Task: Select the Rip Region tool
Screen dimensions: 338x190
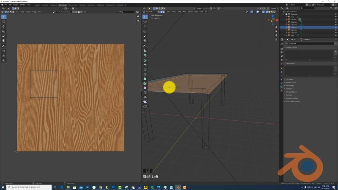Action: coord(145,106)
